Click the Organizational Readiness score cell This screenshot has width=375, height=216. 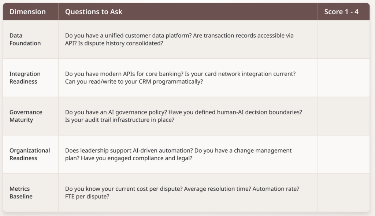(x=343, y=154)
